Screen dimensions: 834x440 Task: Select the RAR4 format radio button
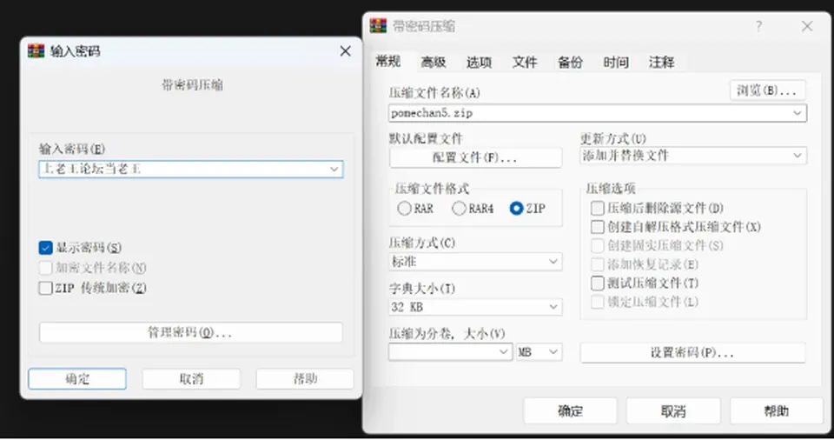(x=459, y=209)
